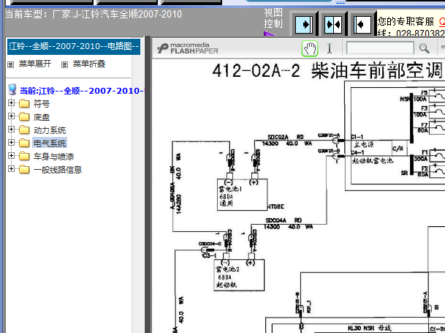Click the HTDBE label beside battery 1
Image resolution: width=445 pixels, height=333 pixels.
(x=275, y=206)
